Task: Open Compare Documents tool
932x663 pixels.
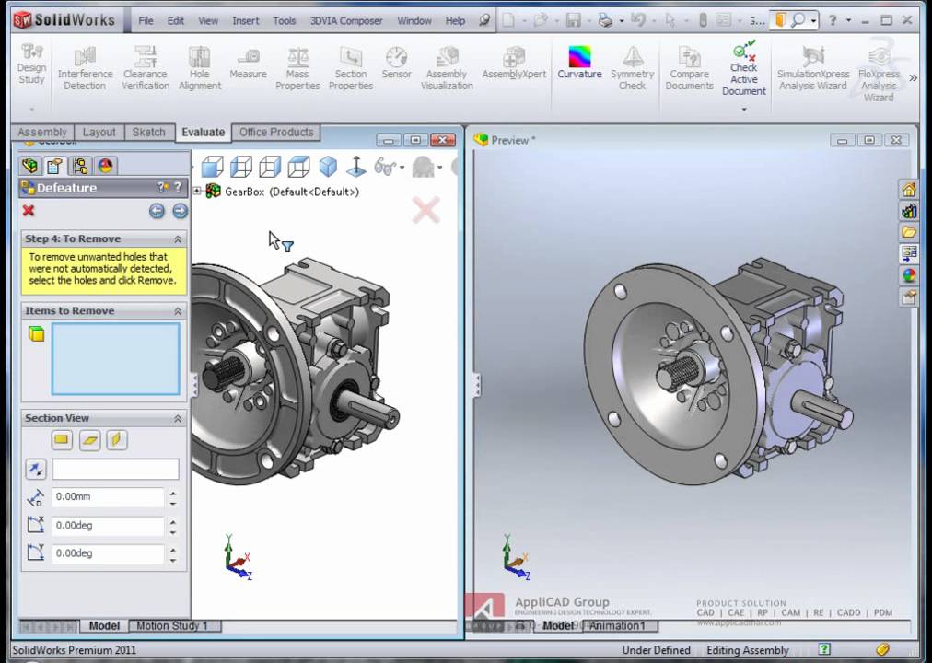Action: (x=690, y=69)
